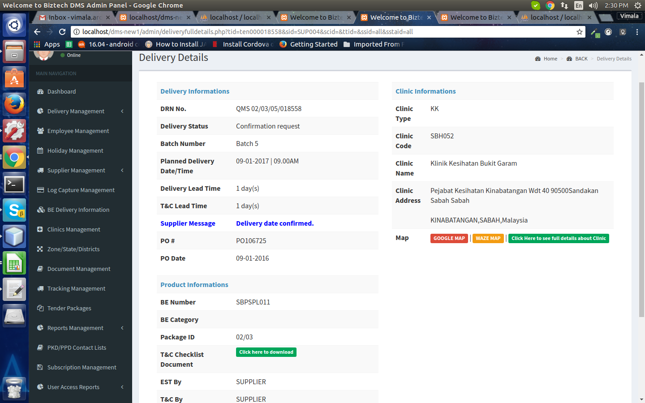This screenshot has height=403, width=645.
Task: Click Here to see full details about Clinic
Action: point(559,238)
